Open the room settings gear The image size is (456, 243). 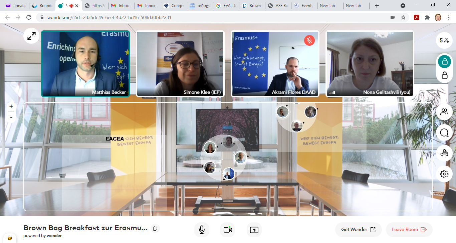click(444, 174)
